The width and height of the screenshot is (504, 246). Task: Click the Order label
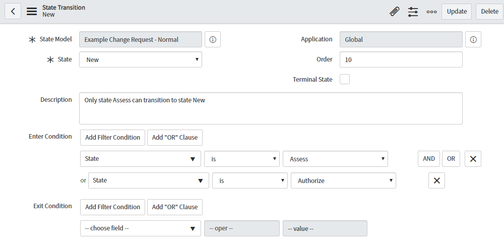(x=324, y=59)
